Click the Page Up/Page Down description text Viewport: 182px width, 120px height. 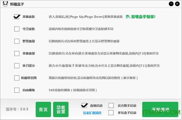click(86, 17)
